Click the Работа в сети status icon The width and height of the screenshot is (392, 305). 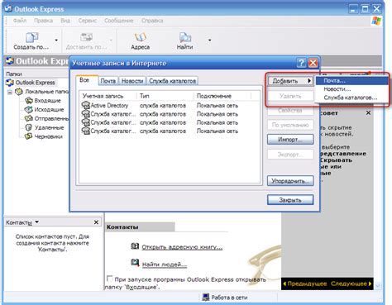point(206,297)
